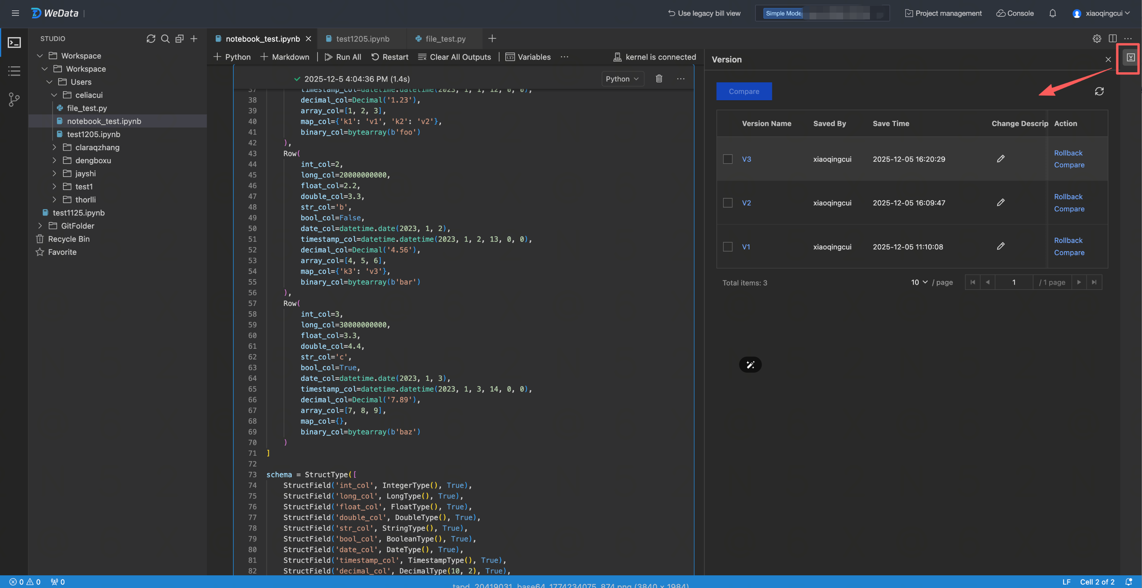
Task: Open the items per page dropdown
Action: 919,282
